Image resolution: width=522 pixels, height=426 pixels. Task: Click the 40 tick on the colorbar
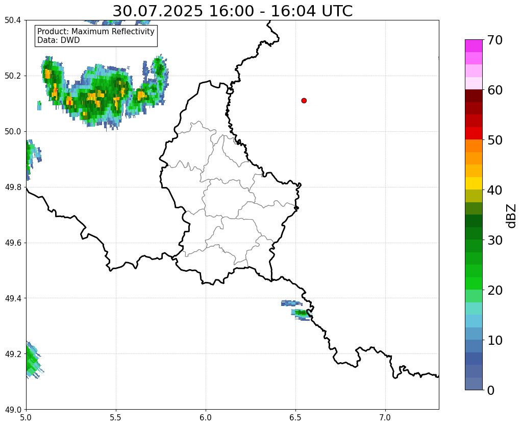point(495,190)
